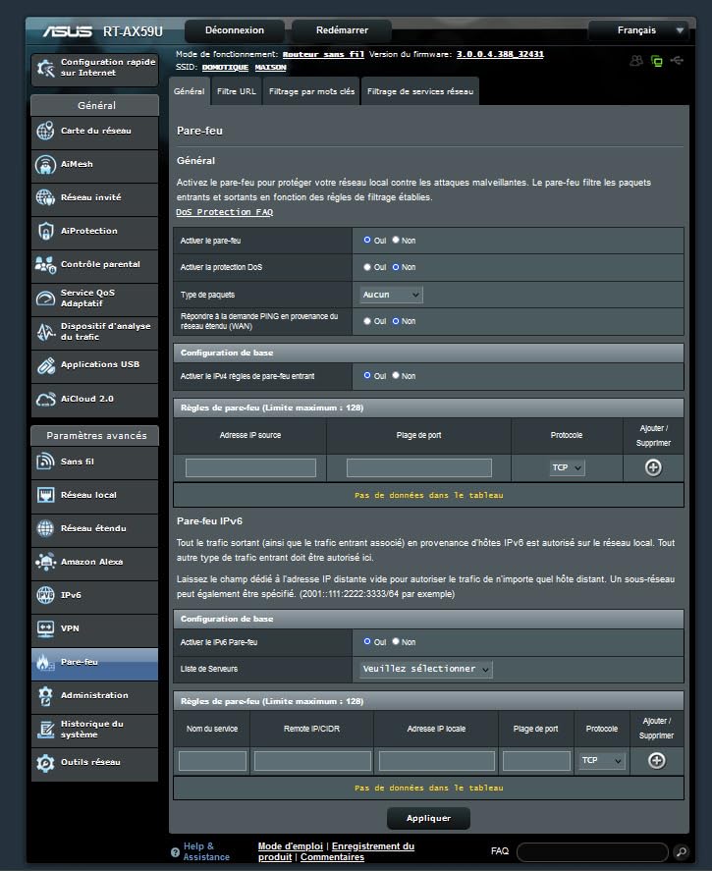Click the AiCloud 2.0 cloud icon
This screenshot has width=712, height=871.
click(45, 400)
